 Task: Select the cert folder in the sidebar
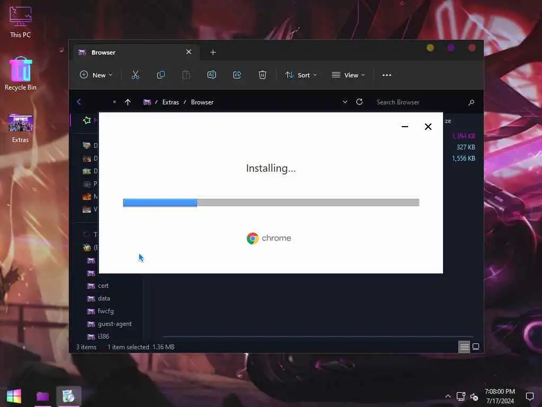coord(103,286)
